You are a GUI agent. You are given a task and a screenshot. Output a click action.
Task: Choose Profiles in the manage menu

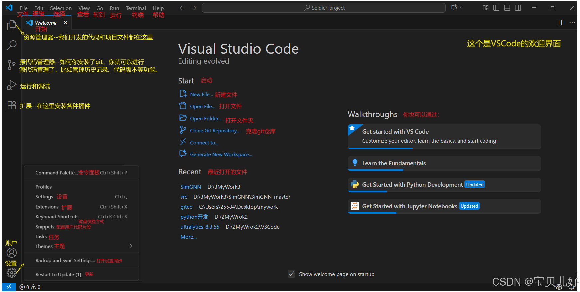click(x=81, y=187)
